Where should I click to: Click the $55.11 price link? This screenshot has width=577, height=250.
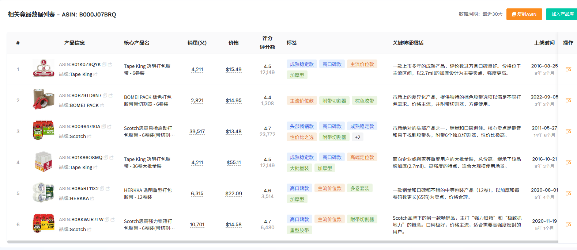tap(234, 162)
